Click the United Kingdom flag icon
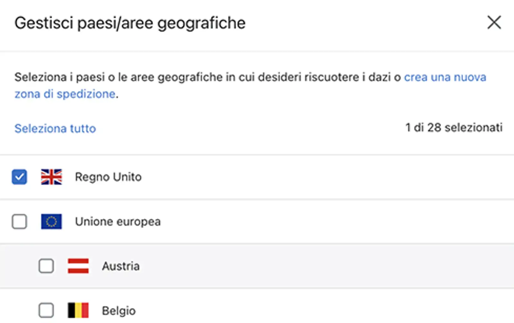 pyautogui.click(x=51, y=177)
